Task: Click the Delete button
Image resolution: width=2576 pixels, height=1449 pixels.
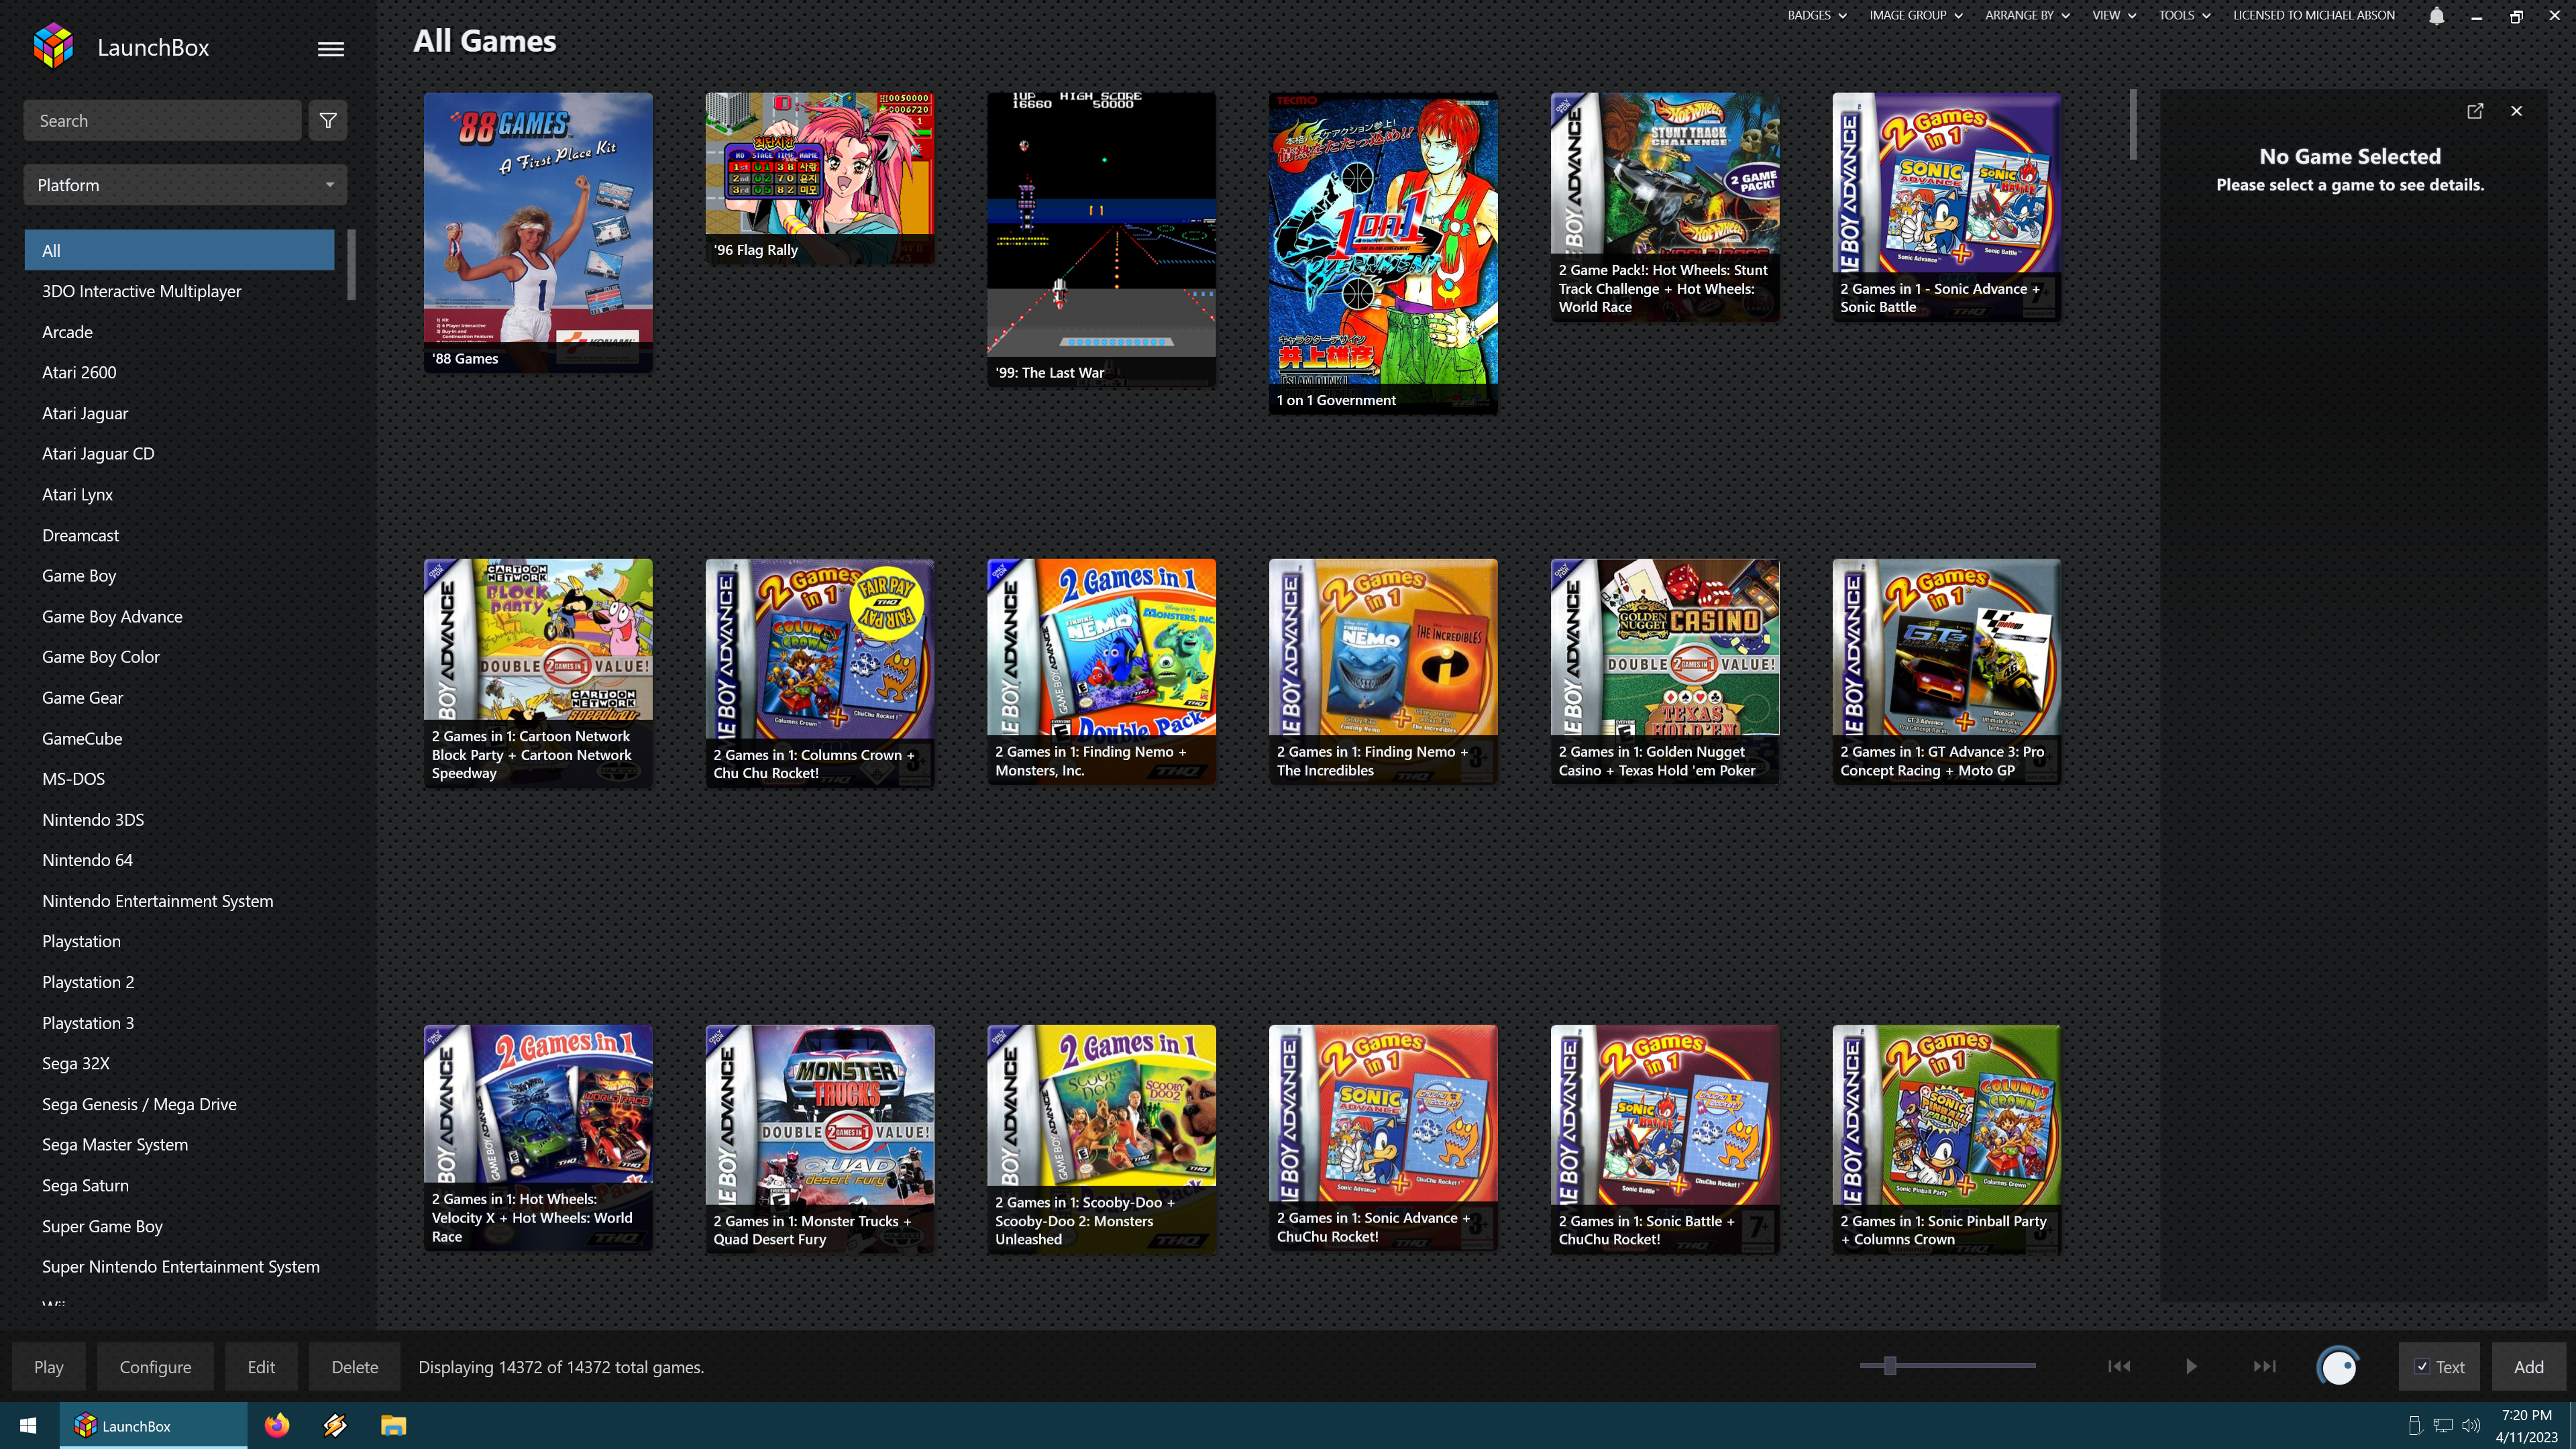Action: point(355,1366)
